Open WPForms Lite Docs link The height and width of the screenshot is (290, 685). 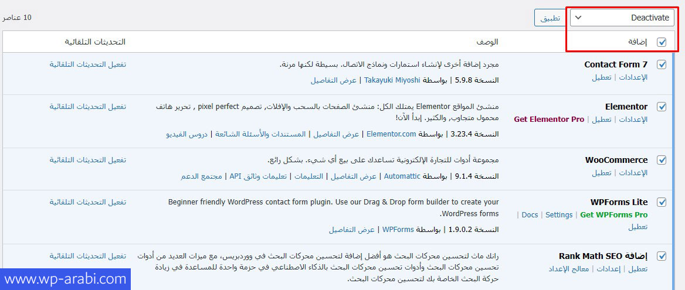click(530, 214)
